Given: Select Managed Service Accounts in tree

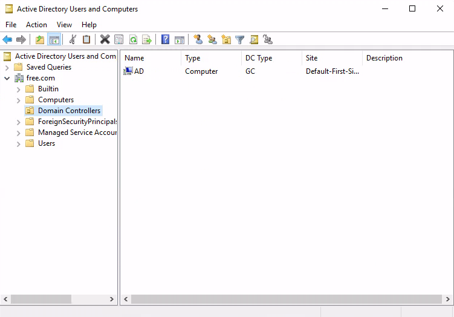Looking at the screenshot, I should [x=77, y=132].
